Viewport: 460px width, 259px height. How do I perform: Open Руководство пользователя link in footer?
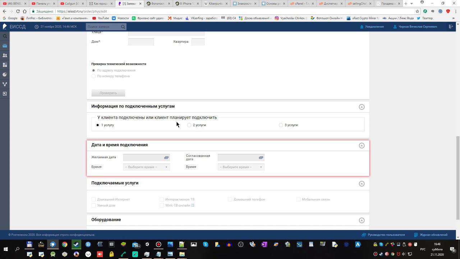pyautogui.click(x=383, y=235)
